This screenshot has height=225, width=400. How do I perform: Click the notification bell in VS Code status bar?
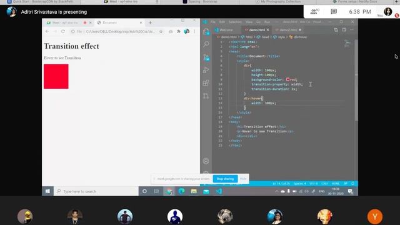click(x=352, y=183)
